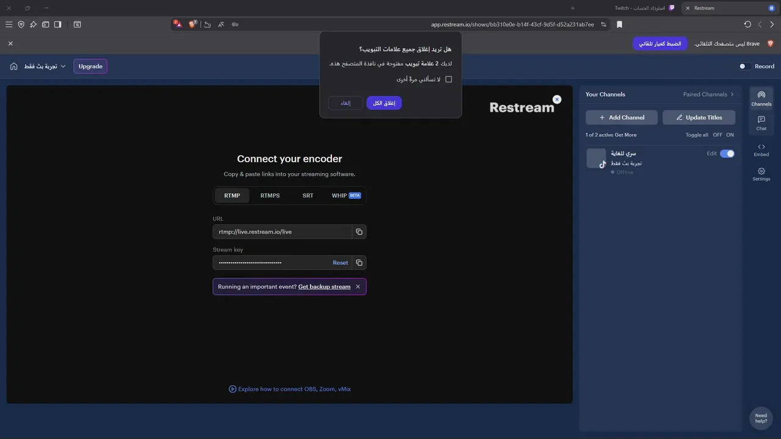This screenshot has width=781, height=439.
Task: Dismiss the backup stream banner
Action: 358,287
